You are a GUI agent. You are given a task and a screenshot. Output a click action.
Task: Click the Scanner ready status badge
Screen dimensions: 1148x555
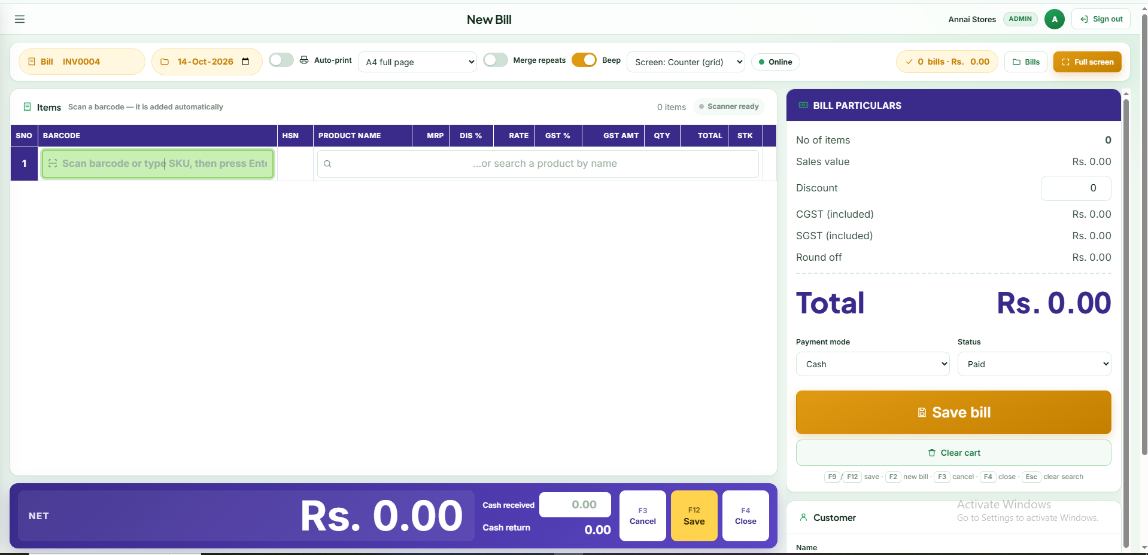pos(728,106)
